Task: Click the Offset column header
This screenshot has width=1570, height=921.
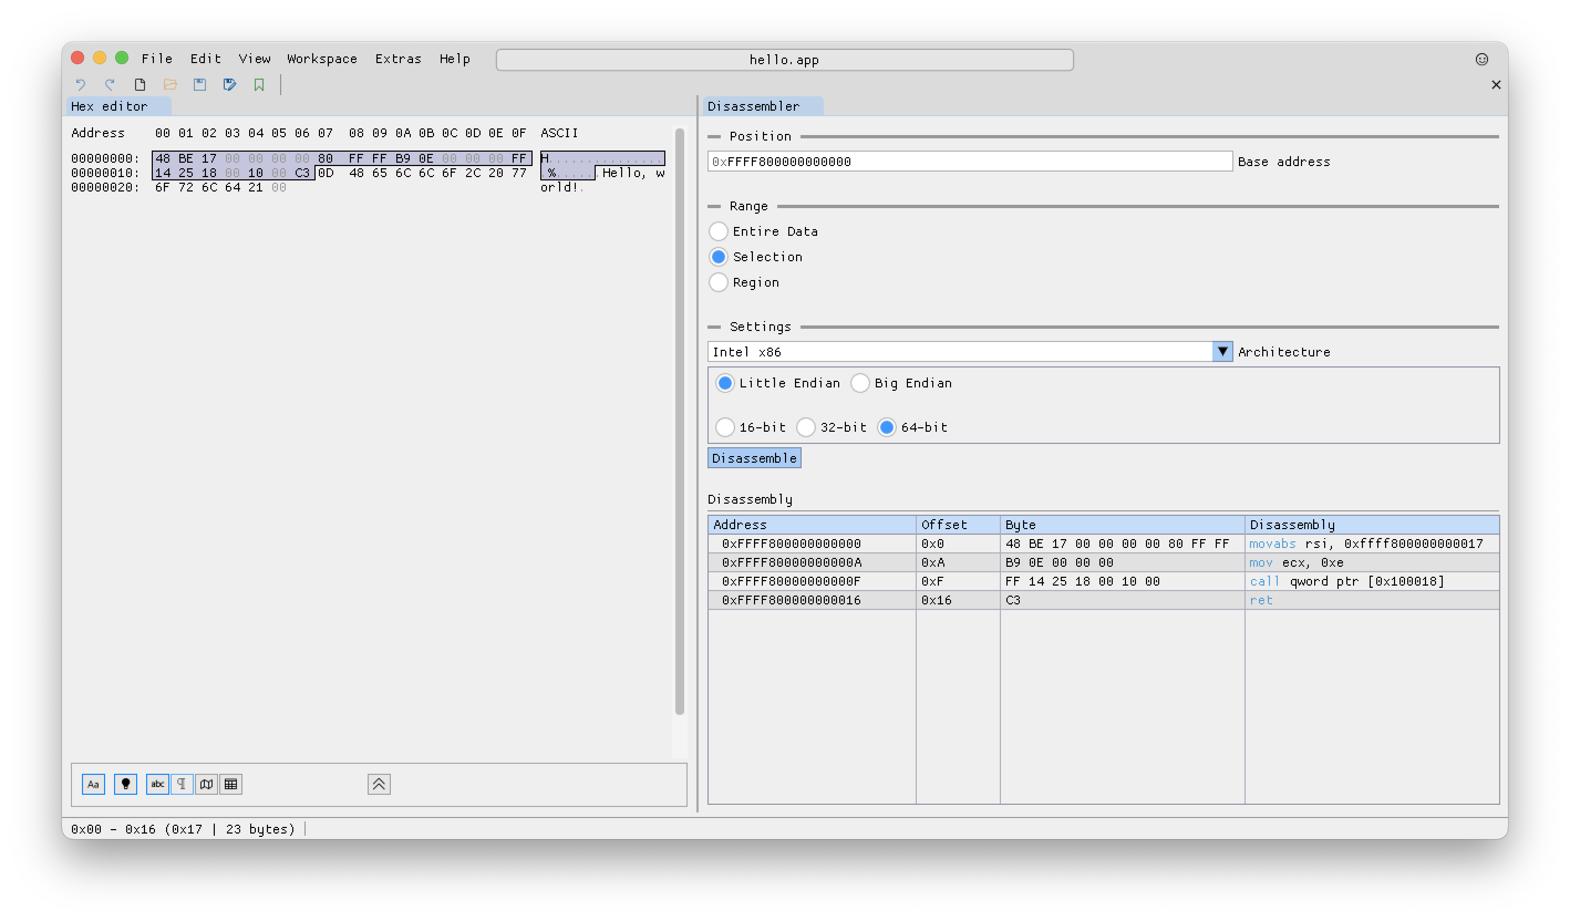Action: coord(958,525)
